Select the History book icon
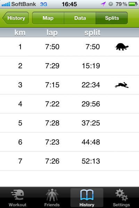Image resolution: width=139 pixels, height=208 pixels. click(x=87, y=195)
